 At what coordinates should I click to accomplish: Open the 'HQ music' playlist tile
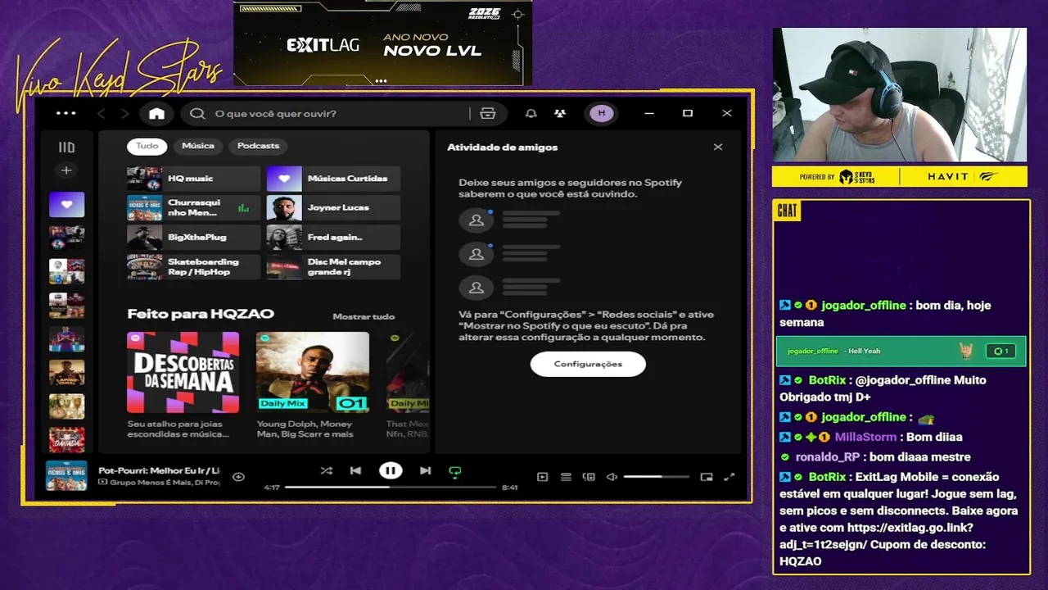tap(194, 179)
